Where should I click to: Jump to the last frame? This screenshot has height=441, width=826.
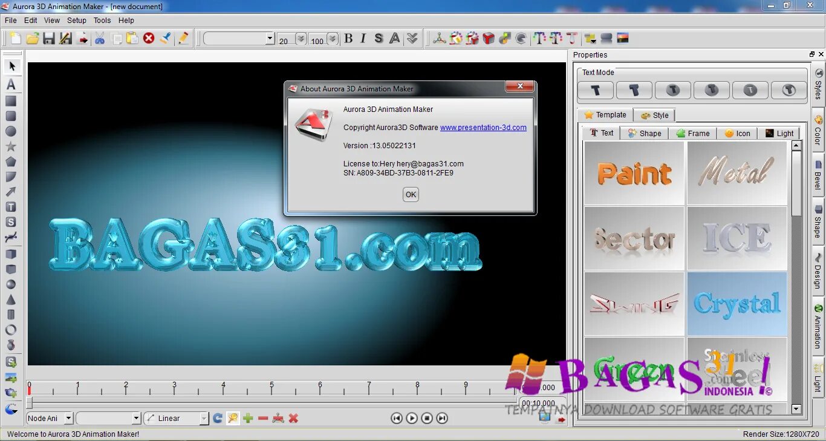pyautogui.click(x=442, y=418)
